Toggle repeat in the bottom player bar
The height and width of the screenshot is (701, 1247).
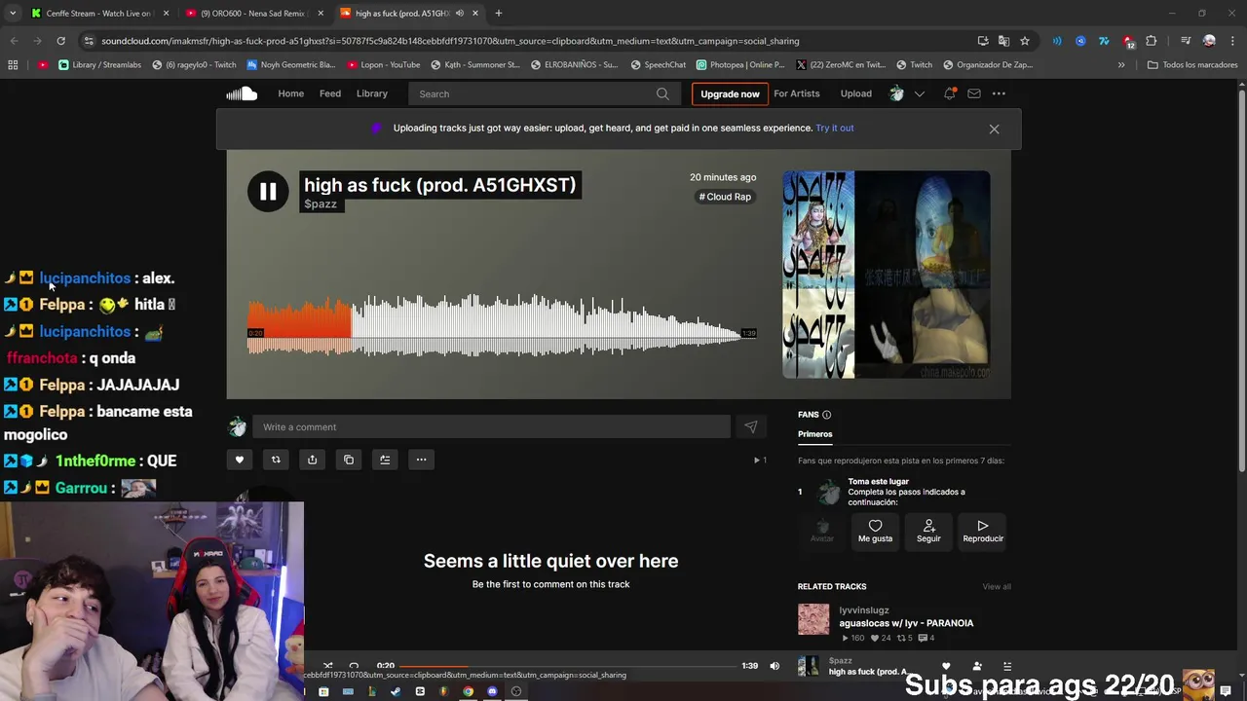354,666
